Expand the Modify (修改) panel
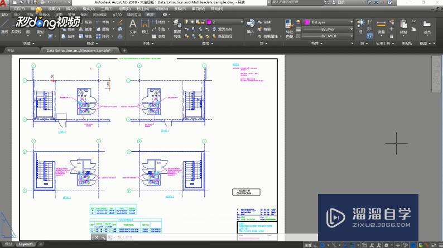The image size is (443, 248). [x=92, y=43]
